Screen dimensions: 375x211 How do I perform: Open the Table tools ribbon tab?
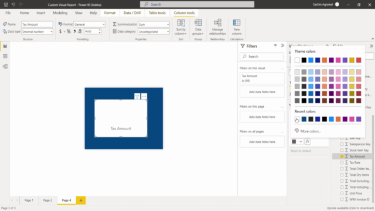157,13
